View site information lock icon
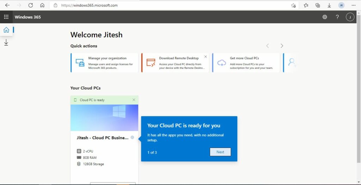 55,5
